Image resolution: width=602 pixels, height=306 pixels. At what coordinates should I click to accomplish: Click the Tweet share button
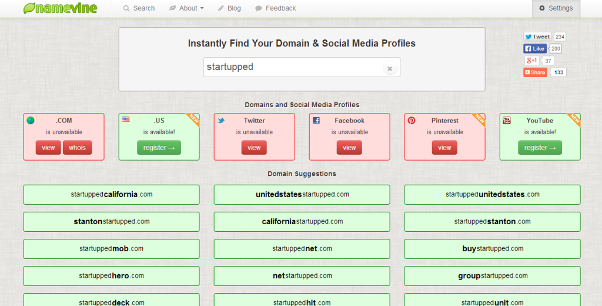point(537,36)
